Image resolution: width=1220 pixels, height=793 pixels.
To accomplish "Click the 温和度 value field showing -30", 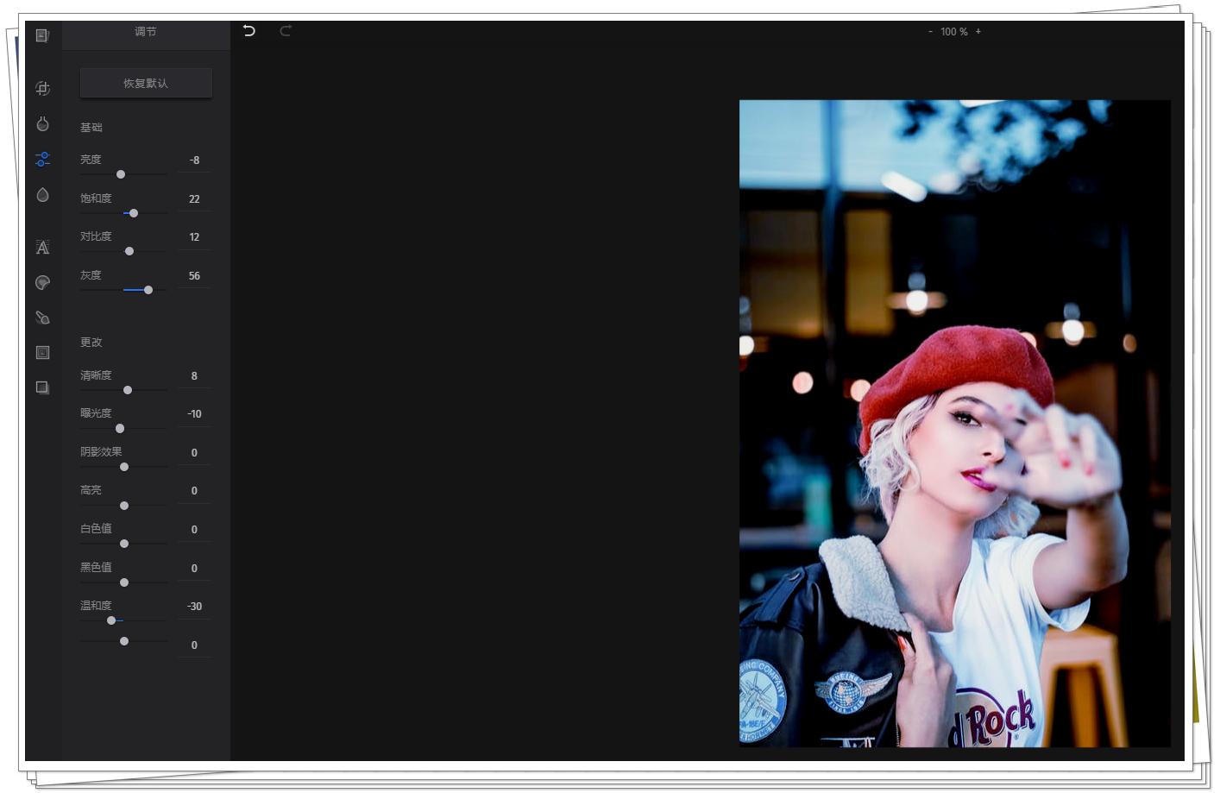I will coord(194,607).
